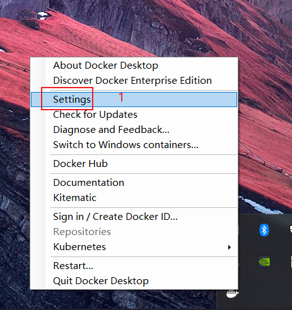The image size is (292, 310).
Task: Expand the Kubernetes submenu arrow
Action: point(230,247)
